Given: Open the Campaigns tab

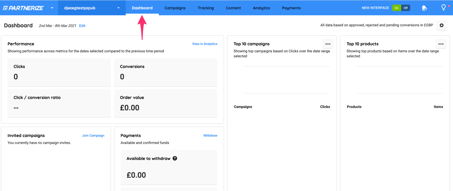Looking at the screenshot, I should pyautogui.click(x=175, y=8).
